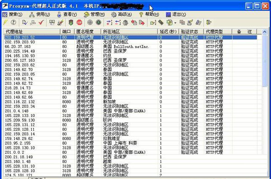Click the 约旦 region cell
The image size is (271, 179).
[107, 56]
